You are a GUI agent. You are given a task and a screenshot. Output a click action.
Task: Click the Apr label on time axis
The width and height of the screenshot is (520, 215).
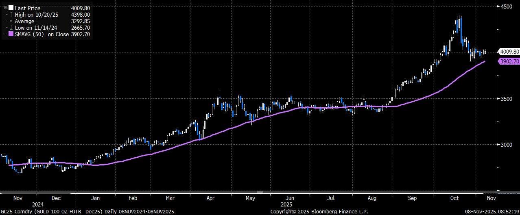(x=210, y=198)
